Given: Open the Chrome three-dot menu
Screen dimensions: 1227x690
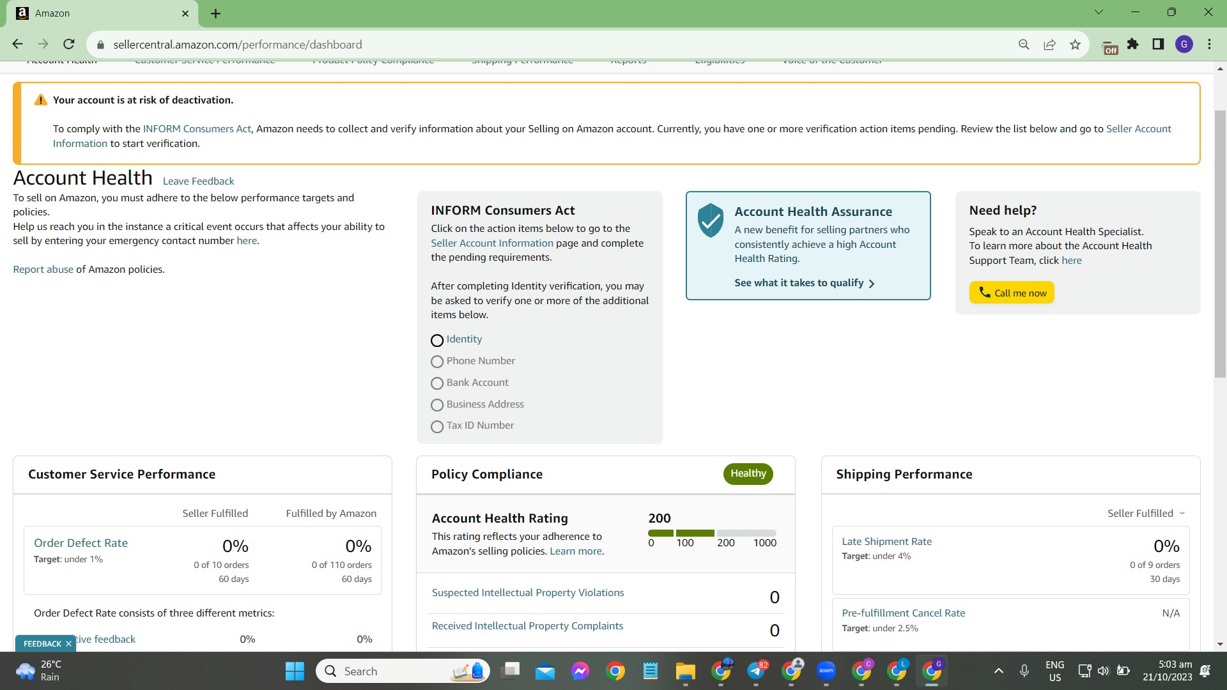Looking at the screenshot, I should click(1209, 44).
